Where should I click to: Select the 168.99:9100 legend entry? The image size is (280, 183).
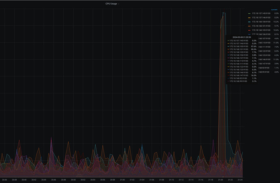point(264,72)
